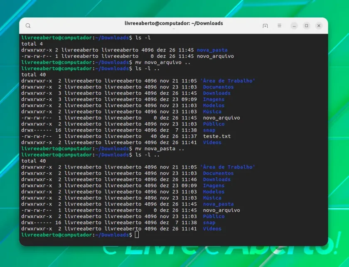Click the window title text
Screen dimensions: 349x267
174,23
